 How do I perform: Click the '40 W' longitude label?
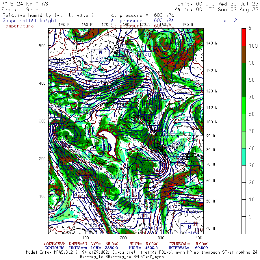(x=211, y=228)
